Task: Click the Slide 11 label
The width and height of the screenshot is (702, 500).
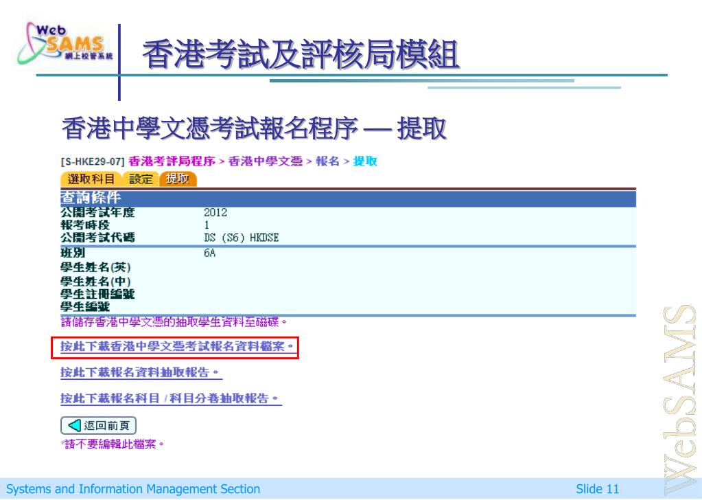Action: point(597,489)
